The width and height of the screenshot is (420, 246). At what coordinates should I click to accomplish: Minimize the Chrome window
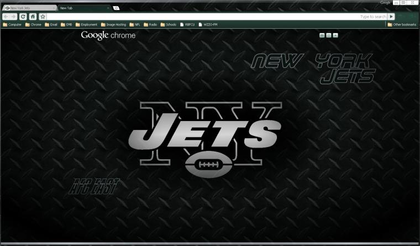(396, 3)
